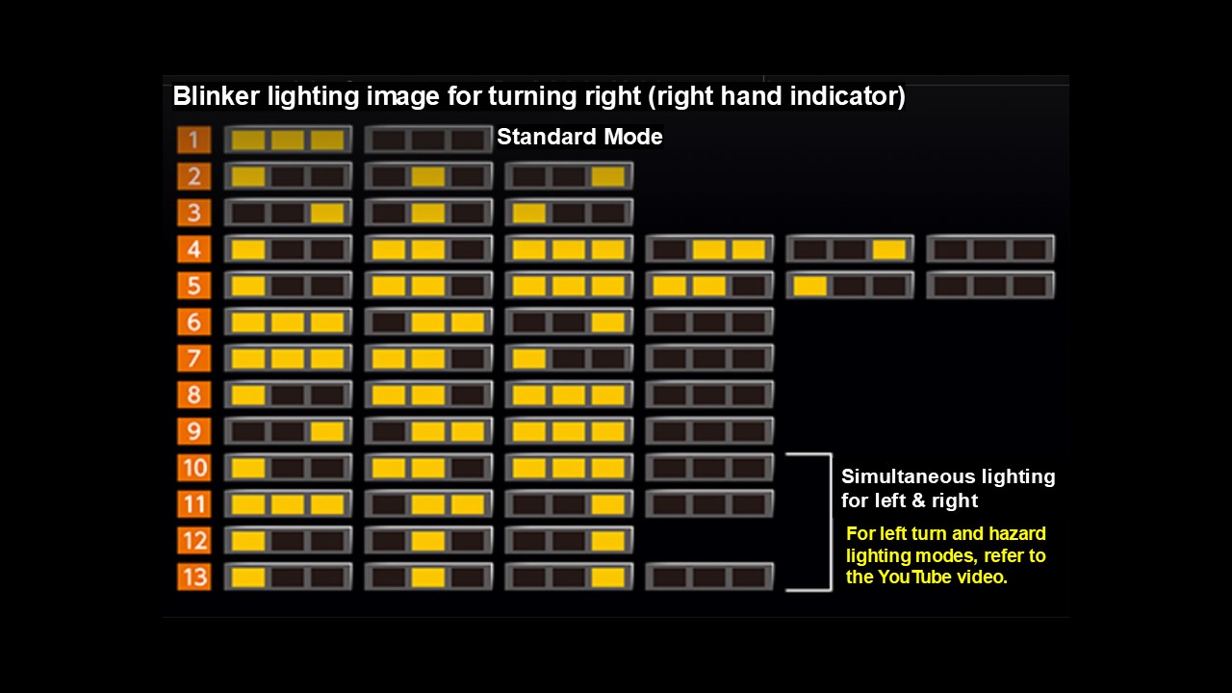Screen dimensions: 1232x693
Task: Select the orange number 12 badge
Action: click(193, 540)
